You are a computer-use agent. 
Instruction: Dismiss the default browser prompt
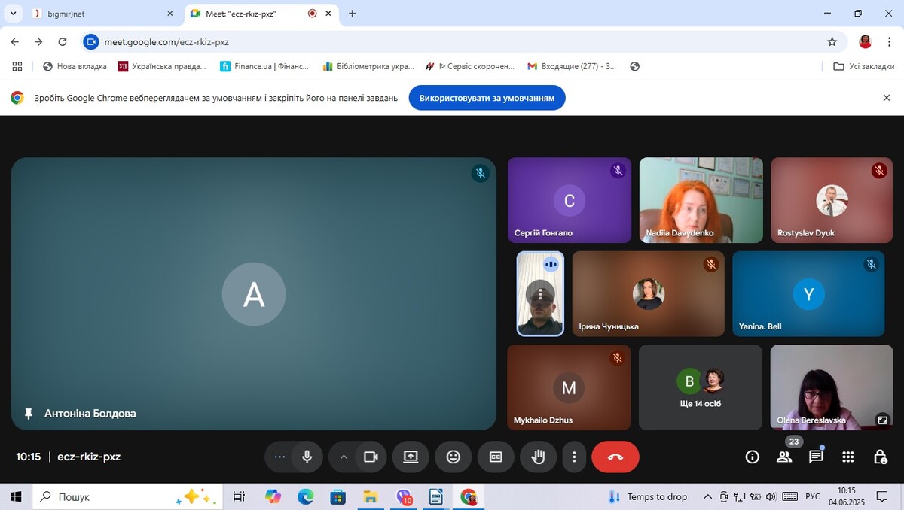[887, 98]
